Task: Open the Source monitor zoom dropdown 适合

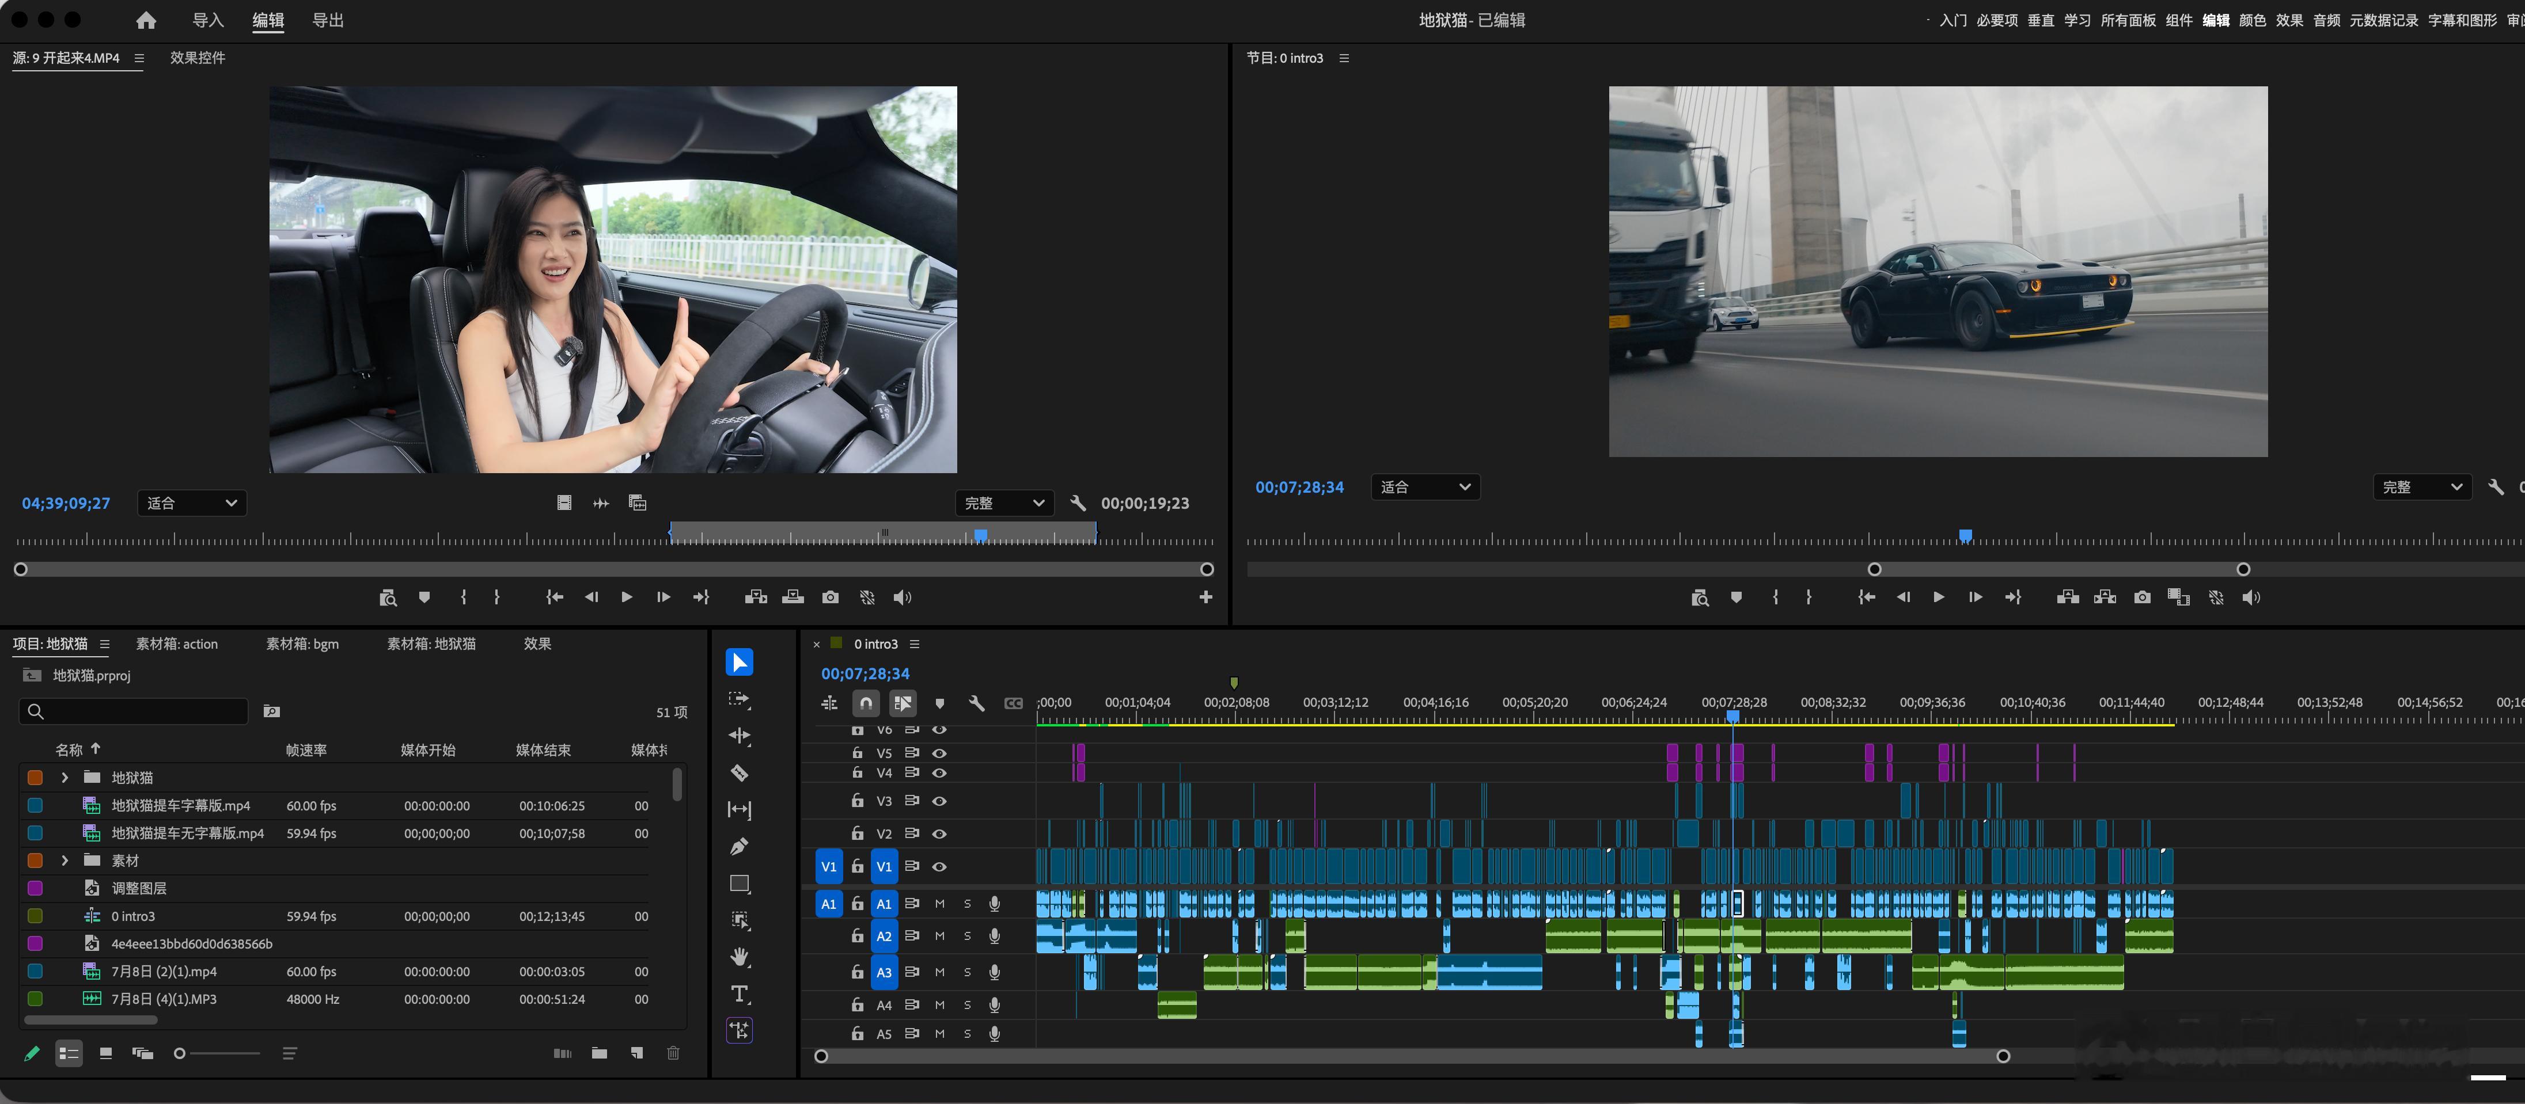Action: click(x=191, y=502)
